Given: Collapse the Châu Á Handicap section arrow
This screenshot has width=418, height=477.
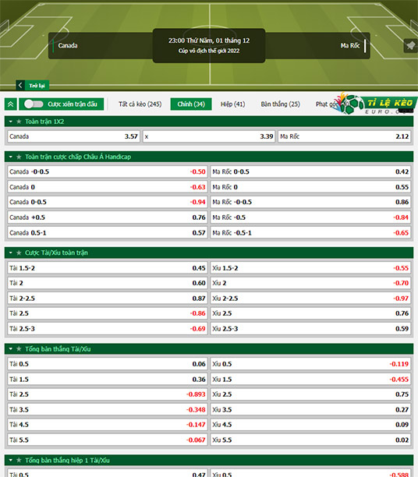Looking at the screenshot, I should click(x=11, y=157).
